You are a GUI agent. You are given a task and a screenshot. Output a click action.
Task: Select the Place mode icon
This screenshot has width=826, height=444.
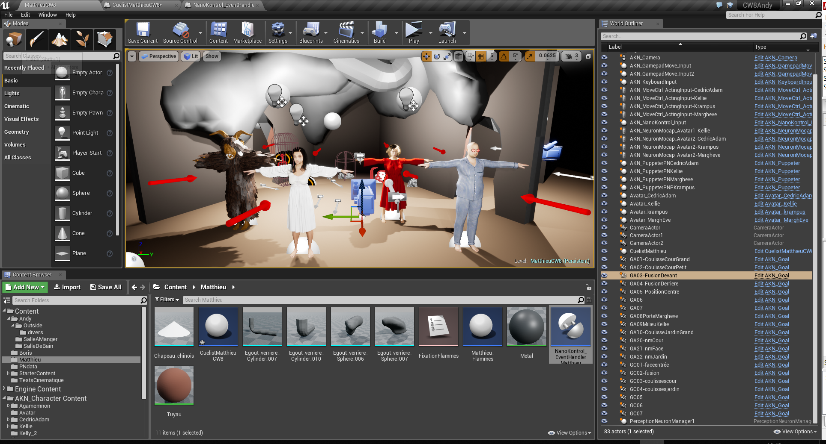(14, 39)
